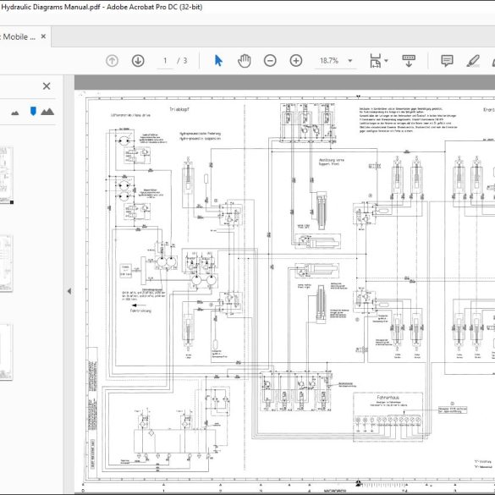The image size is (495, 495).
Task: Click the "Fahrtrichtung" label beside the arrow
Action: coord(140,311)
